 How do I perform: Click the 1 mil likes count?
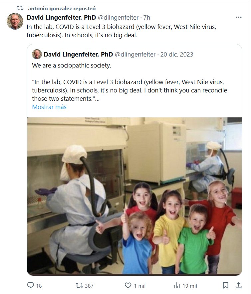coord(139,286)
